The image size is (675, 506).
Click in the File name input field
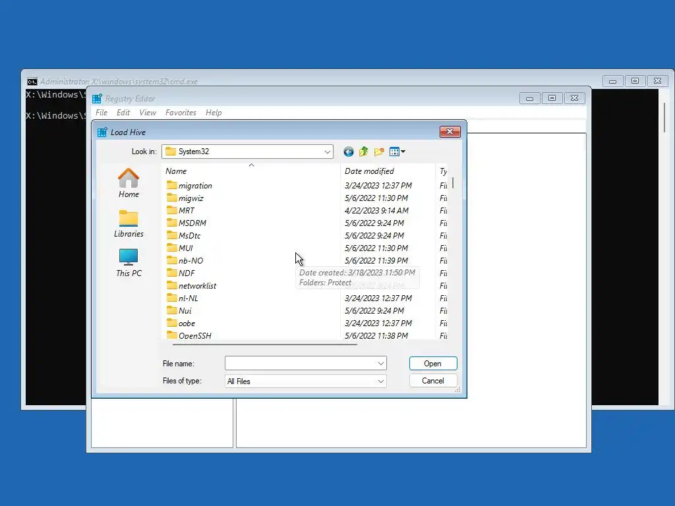tap(301, 364)
